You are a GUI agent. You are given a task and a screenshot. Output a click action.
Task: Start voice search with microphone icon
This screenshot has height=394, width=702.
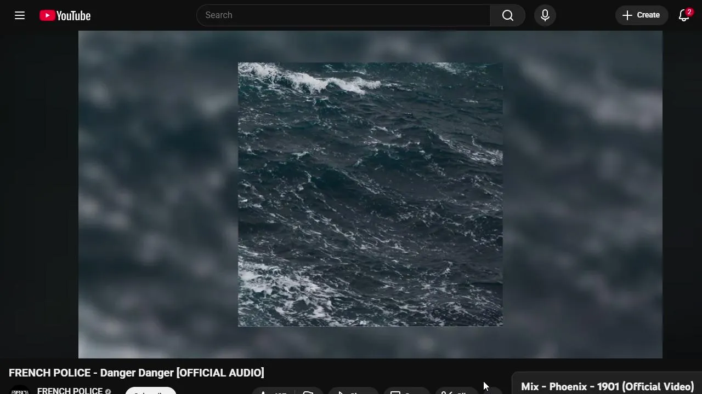pos(545,15)
